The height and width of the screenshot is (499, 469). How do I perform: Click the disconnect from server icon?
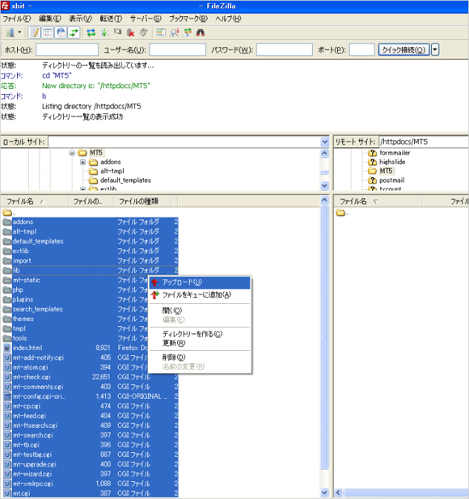click(x=130, y=32)
